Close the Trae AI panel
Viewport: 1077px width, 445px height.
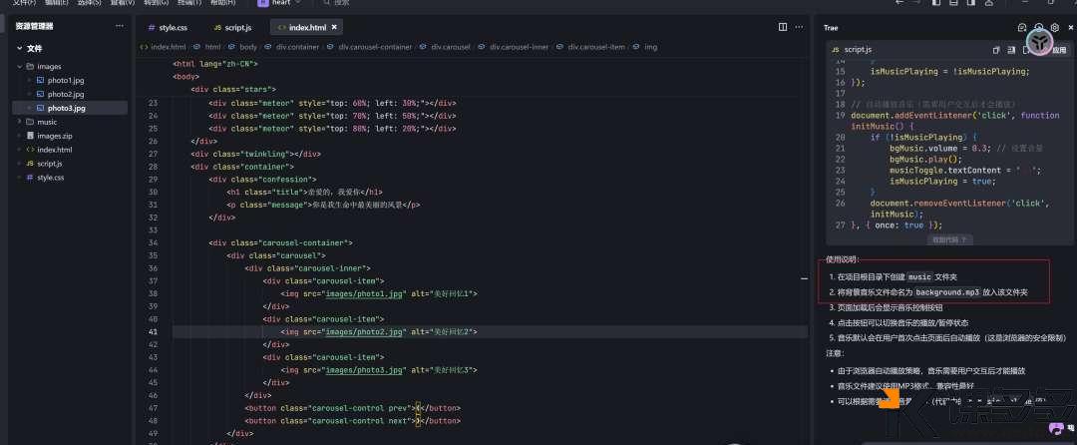pos(1070,28)
